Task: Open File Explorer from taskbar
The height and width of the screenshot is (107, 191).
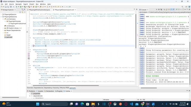Action: [x=93, y=104]
